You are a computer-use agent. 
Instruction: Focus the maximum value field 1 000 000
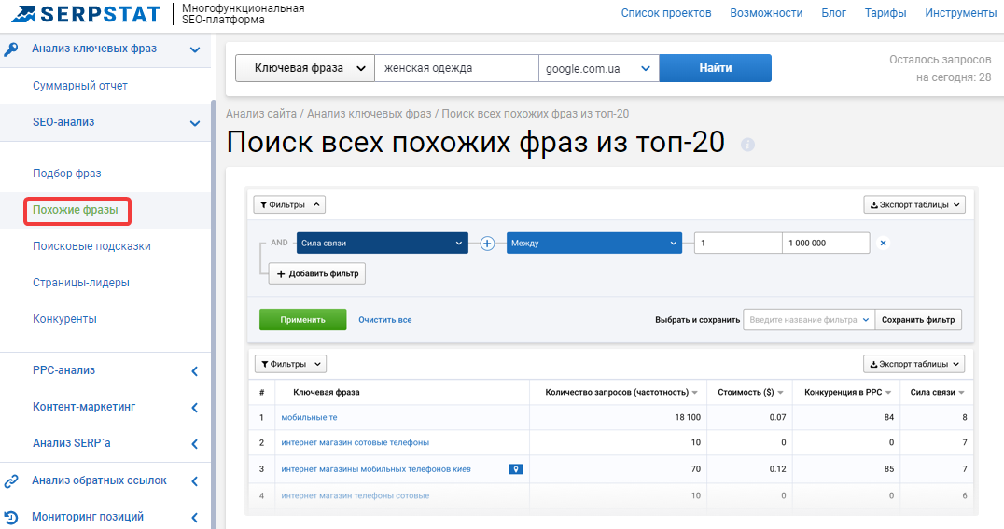826,244
